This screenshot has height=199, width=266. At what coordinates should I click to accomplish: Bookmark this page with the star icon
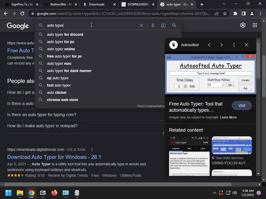pos(225,13)
